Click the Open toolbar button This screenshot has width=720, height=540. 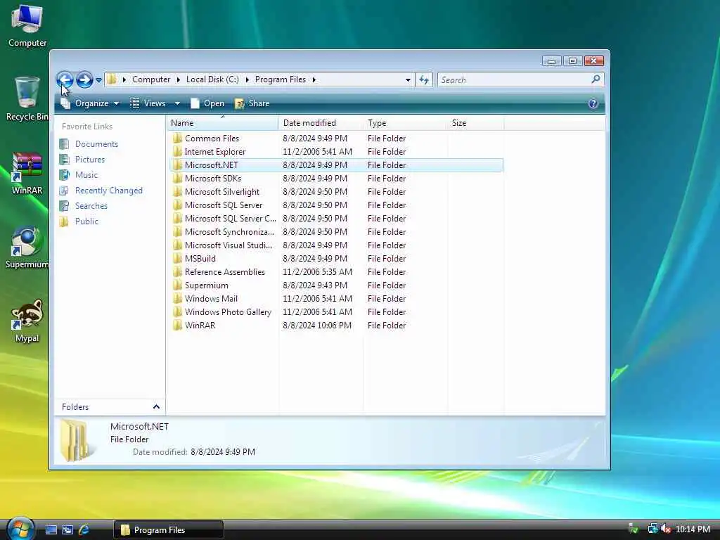[207, 103]
